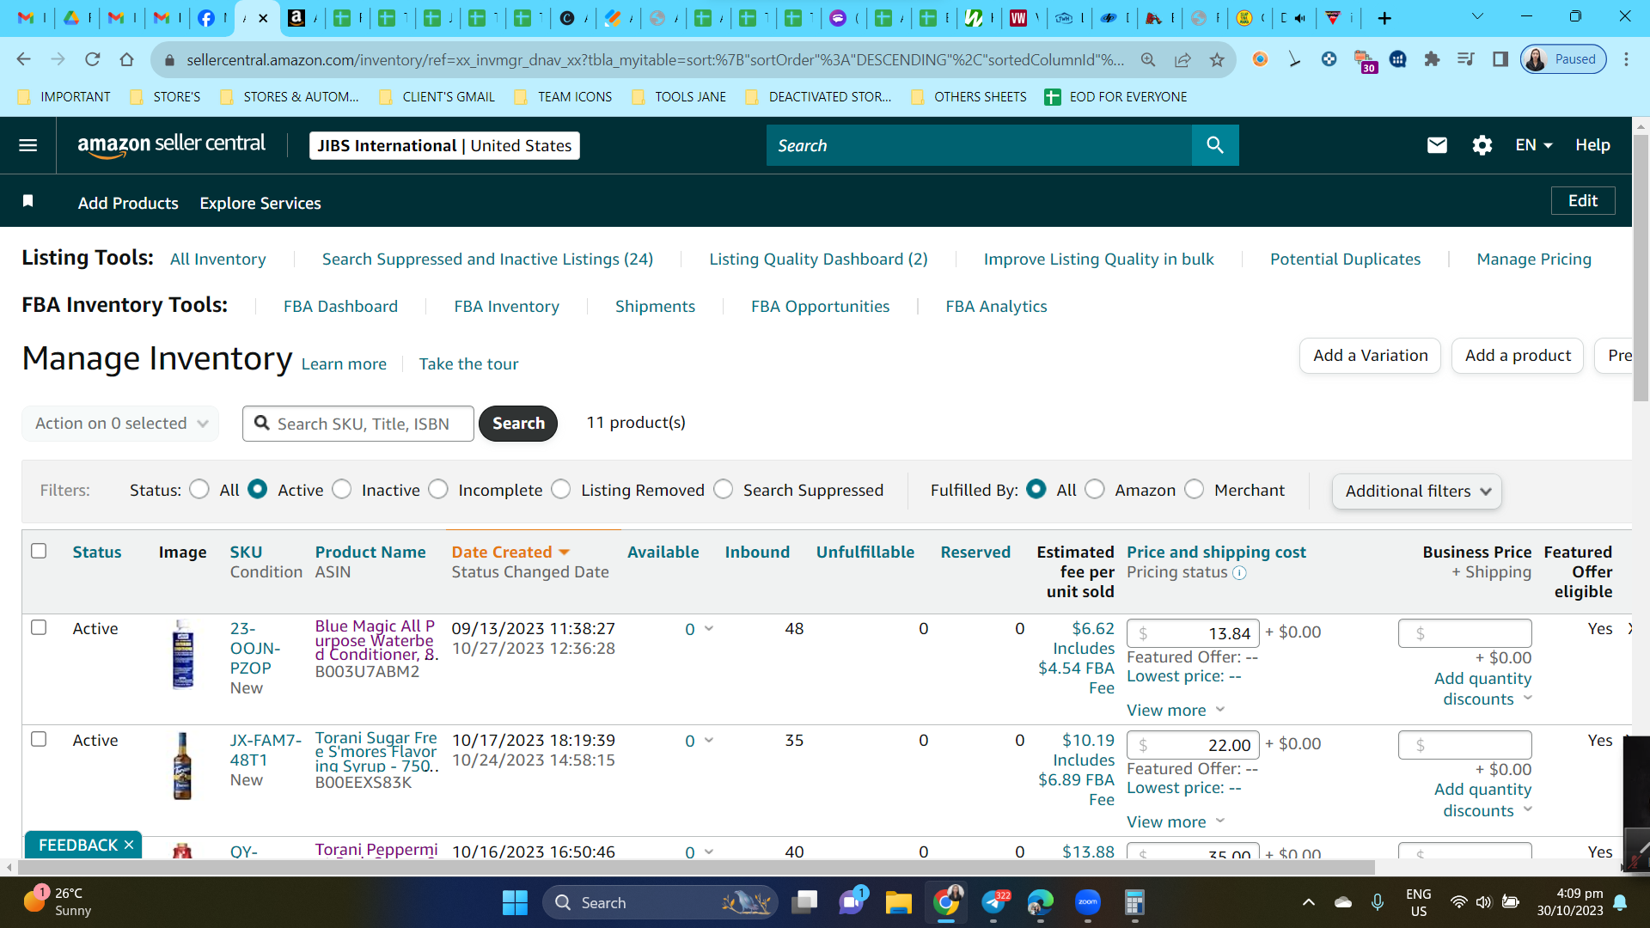Image resolution: width=1650 pixels, height=928 pixels.
Task: Open the browser home page
Action: coord(126,59)
